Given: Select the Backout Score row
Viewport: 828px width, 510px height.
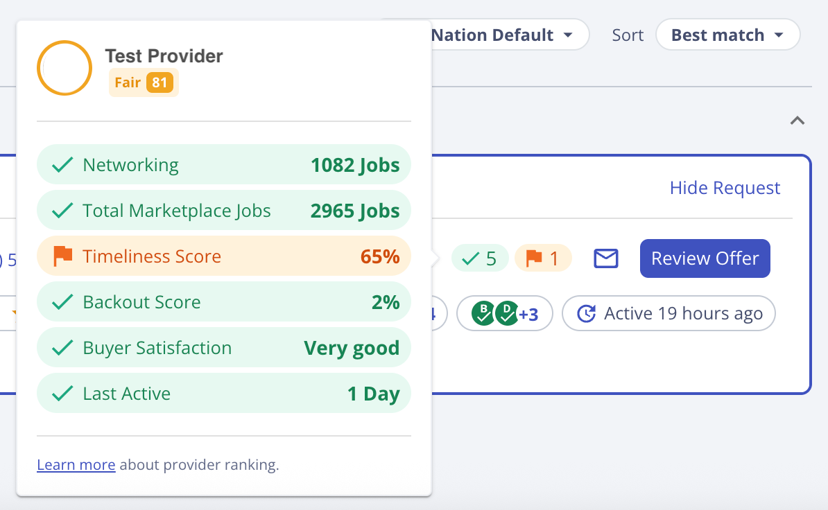Looking at the screenshot, I should [223, 302].
